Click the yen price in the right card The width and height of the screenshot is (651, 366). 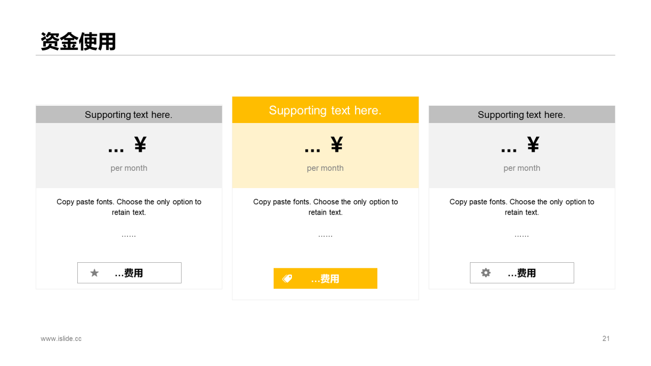pyautogui.click(x=520, y=146)
